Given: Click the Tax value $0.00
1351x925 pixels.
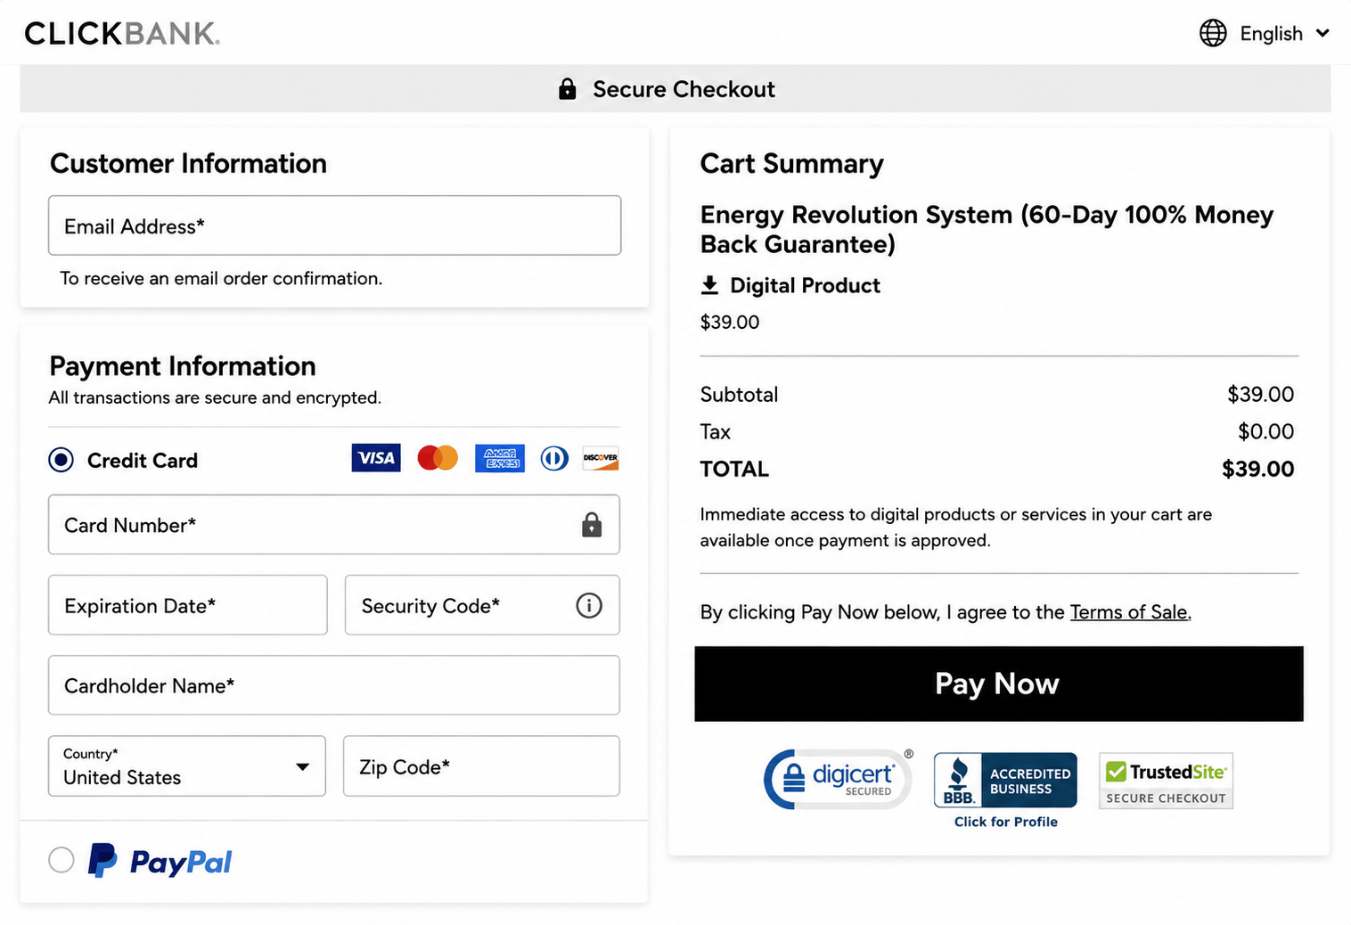Looking at the screenshot, I should coord(1265,431).
